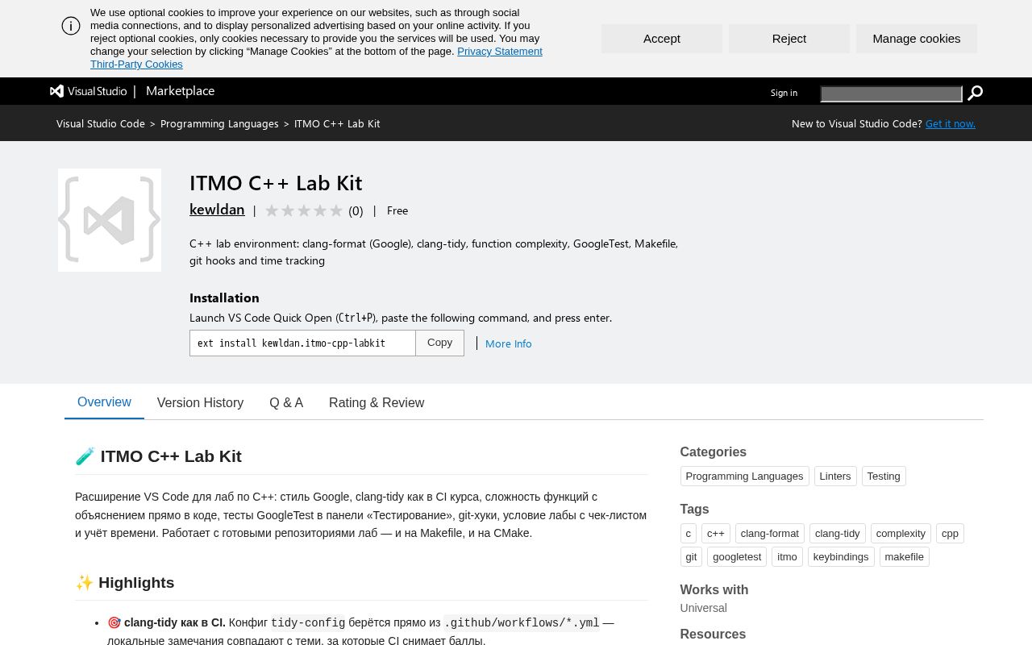Screen dimensions: 1032x645
Task: Click the ITMO C++ Lab Kit extension icon
Action: click(x=110, y=220)
